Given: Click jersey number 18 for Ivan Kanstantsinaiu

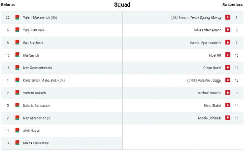Looking at the screenshot, I should pos(8,68).
